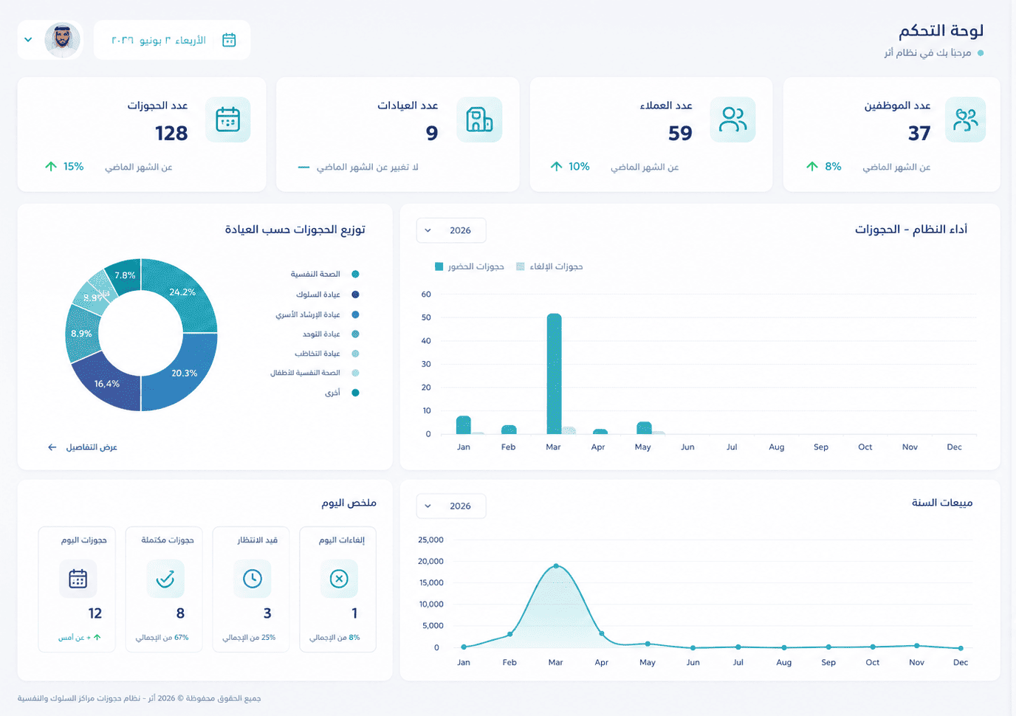The image size is (1016, 716).
Task: Open the 2026 year dropdown in مبيعات السنة chart
Action: click(451, 506)
